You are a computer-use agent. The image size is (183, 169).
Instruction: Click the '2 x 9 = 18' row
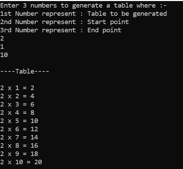(19, 154)
